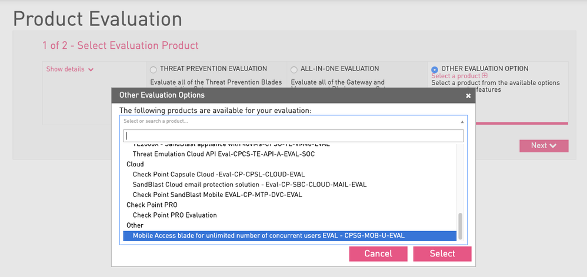Close the Other Evaluation Options dialog
587x277 pixels.
468,96
